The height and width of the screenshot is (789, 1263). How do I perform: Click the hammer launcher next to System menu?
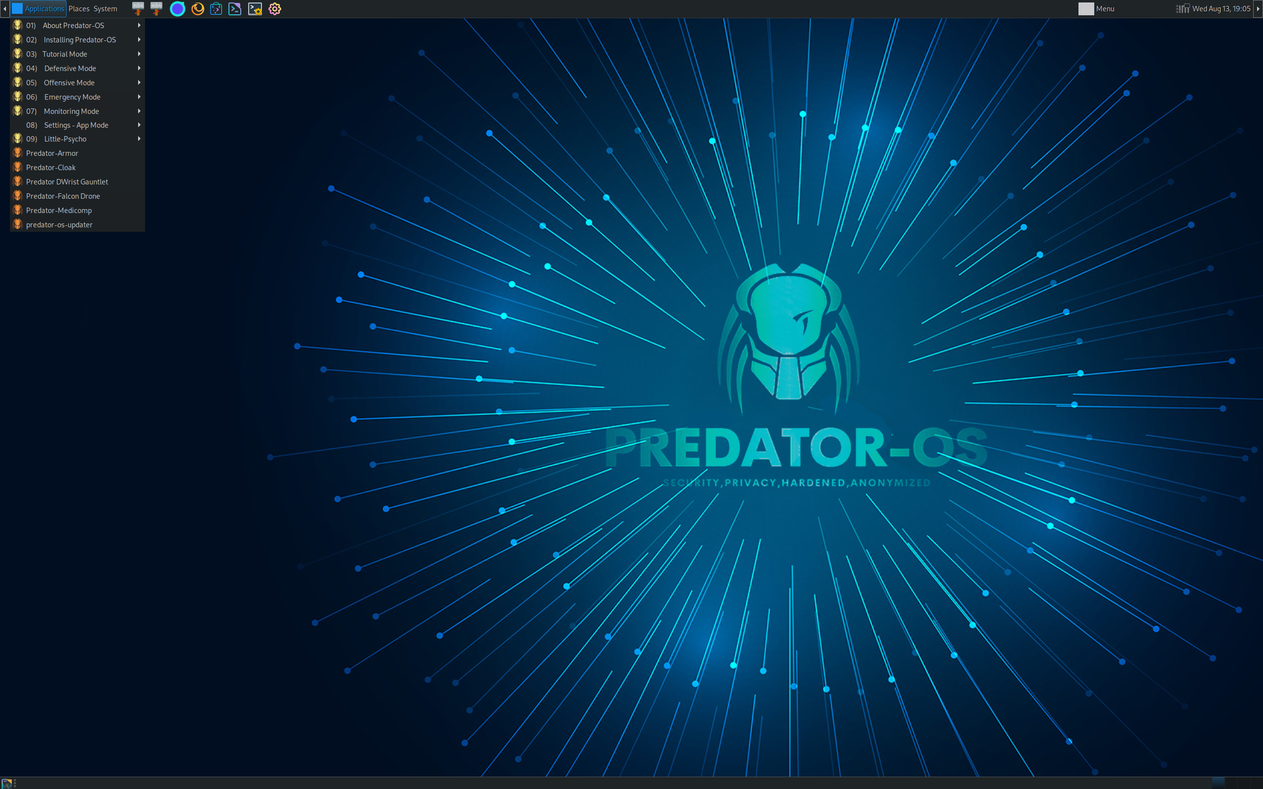click(138, 9)
